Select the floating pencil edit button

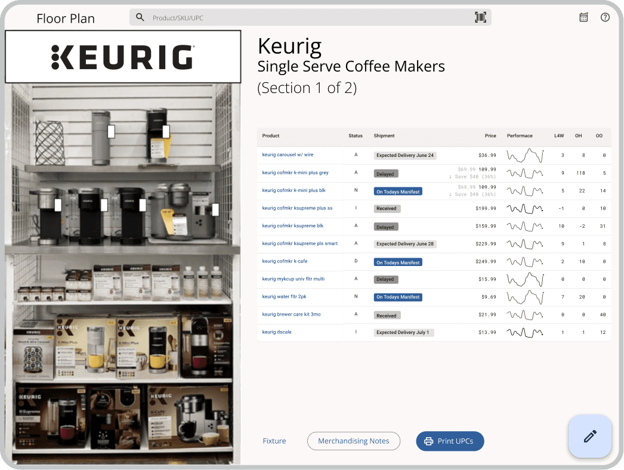[589, 436]
